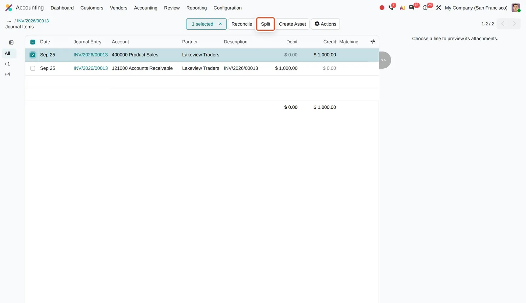Select All in the side panel
This screenshot has width=526, height=303.
tap(9, 53)
